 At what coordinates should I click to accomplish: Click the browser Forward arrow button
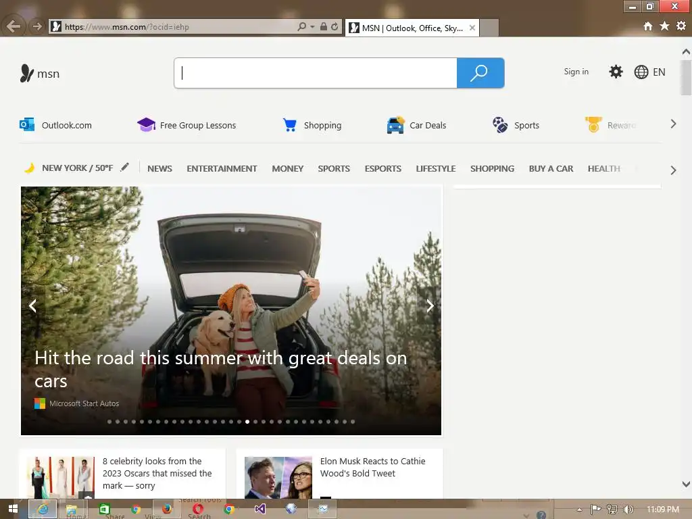click(x=37, y=26)
